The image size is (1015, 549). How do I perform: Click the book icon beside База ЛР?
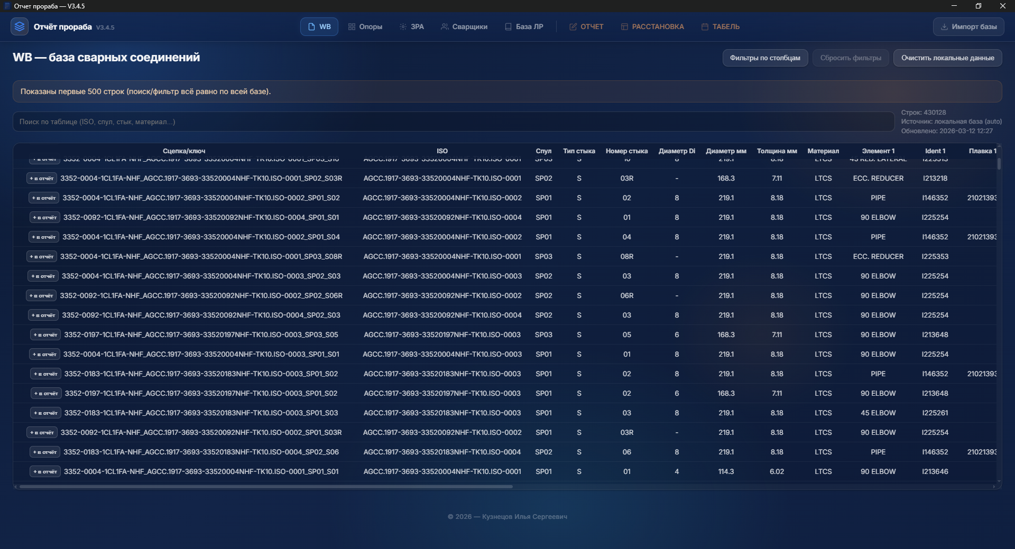click(508, 27)
